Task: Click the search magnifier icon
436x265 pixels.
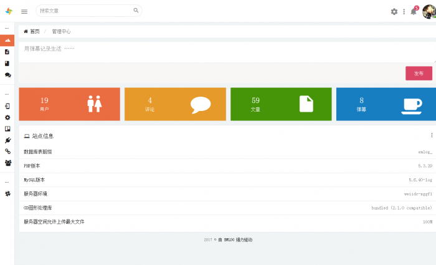Action: [x=136, y=11]
